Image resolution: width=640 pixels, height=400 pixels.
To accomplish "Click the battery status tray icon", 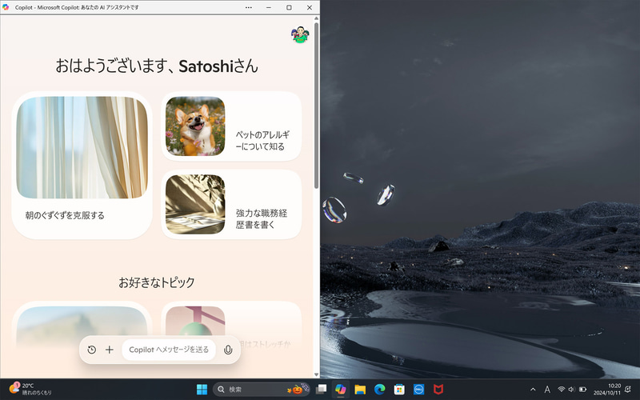I will 583,390.
